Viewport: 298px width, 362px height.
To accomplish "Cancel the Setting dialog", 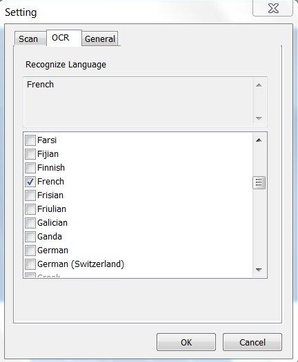I will coord(252,342).
